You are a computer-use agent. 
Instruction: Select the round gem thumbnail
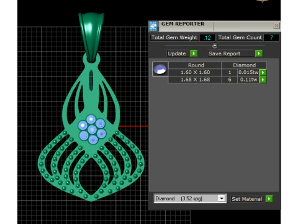160,69
